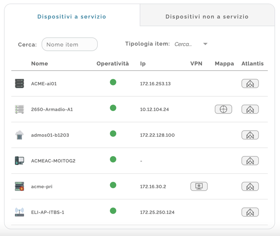Sort by the Nome column header
Image resolution: width=280 pixels, height=236 pixels.
pos(40,64)
